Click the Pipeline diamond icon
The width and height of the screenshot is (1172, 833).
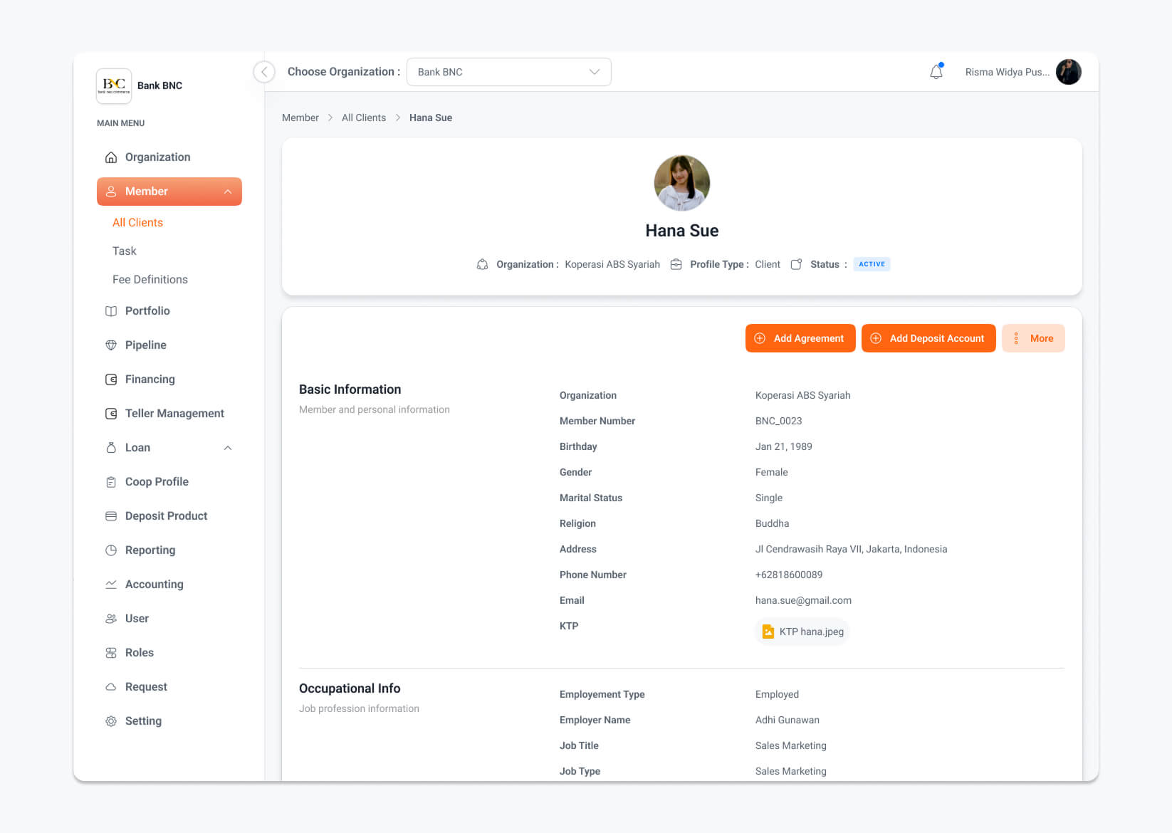111,345
